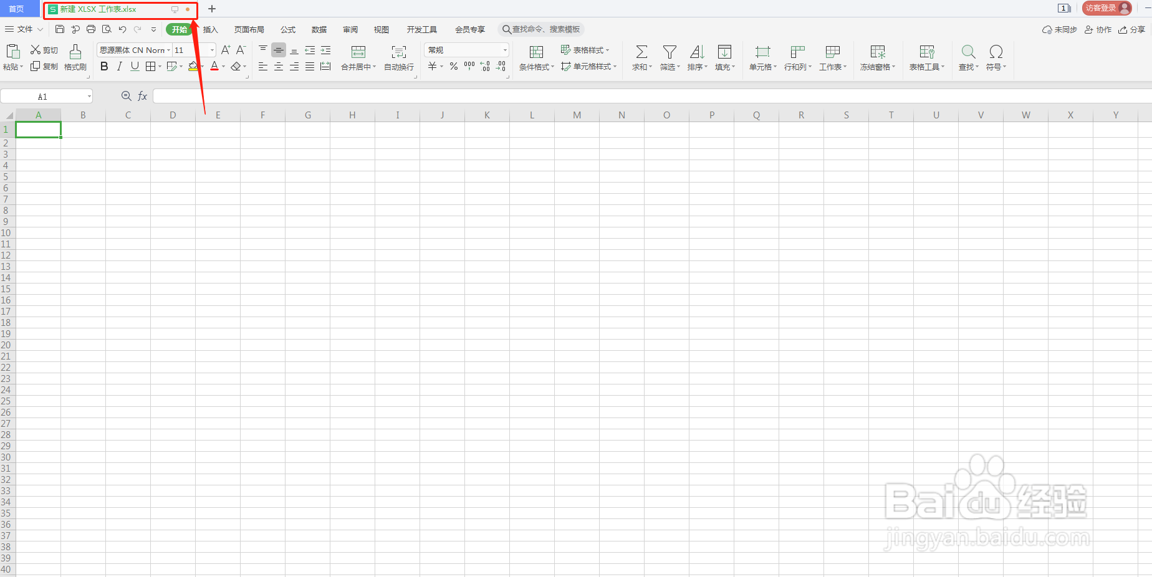Open number format dropdown showing 常规
Image resolution: width=1152 pixels, height=577 pixels.
point(505,50)
